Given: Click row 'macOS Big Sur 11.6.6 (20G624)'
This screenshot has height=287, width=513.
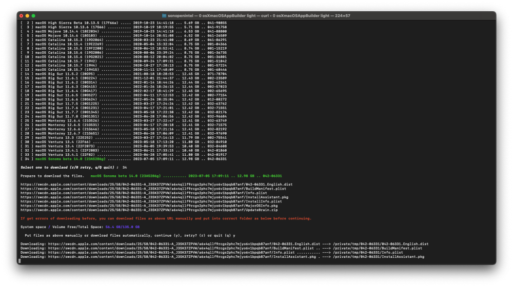Looking at the screenshot, I should coord(124,99).
